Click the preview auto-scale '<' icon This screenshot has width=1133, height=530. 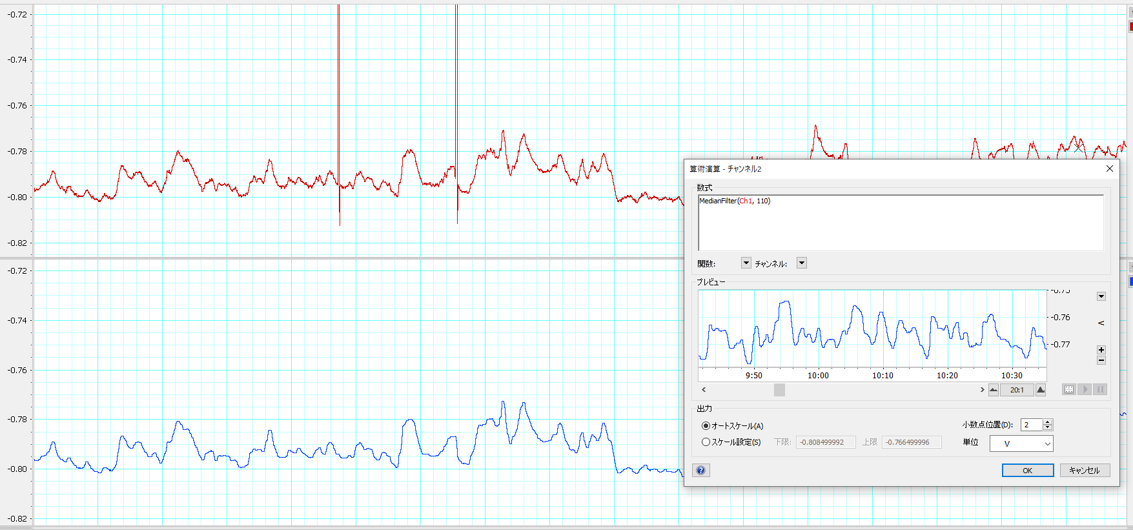tap(1101, 323)
